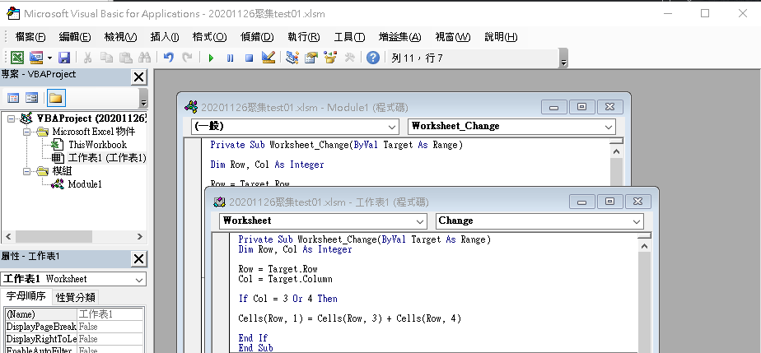761x353 pixels.
Task: Switch to the 性質分類 properties tab
Action: 76,297
